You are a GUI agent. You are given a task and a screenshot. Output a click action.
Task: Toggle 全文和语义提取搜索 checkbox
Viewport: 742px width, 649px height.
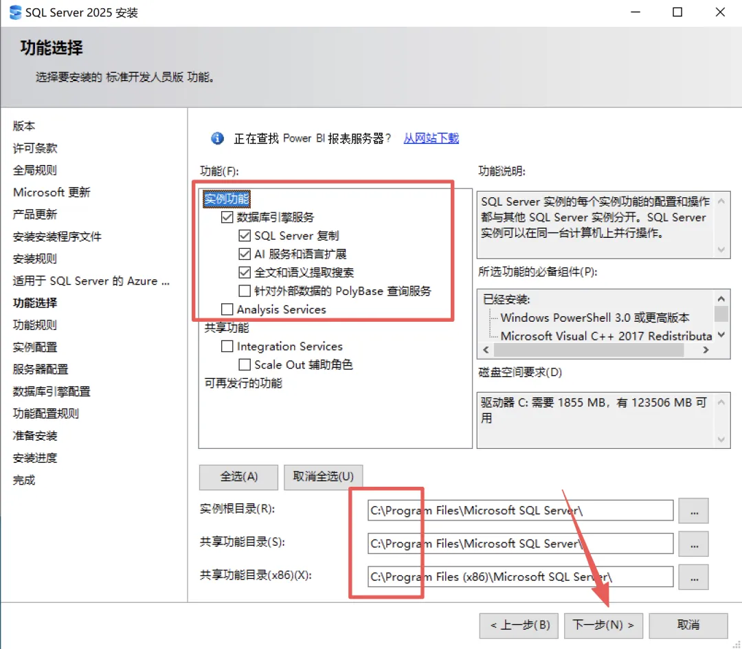coord(245,273)
